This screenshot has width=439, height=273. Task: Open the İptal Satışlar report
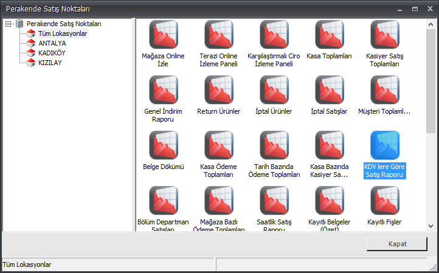(x=330, y=90)
